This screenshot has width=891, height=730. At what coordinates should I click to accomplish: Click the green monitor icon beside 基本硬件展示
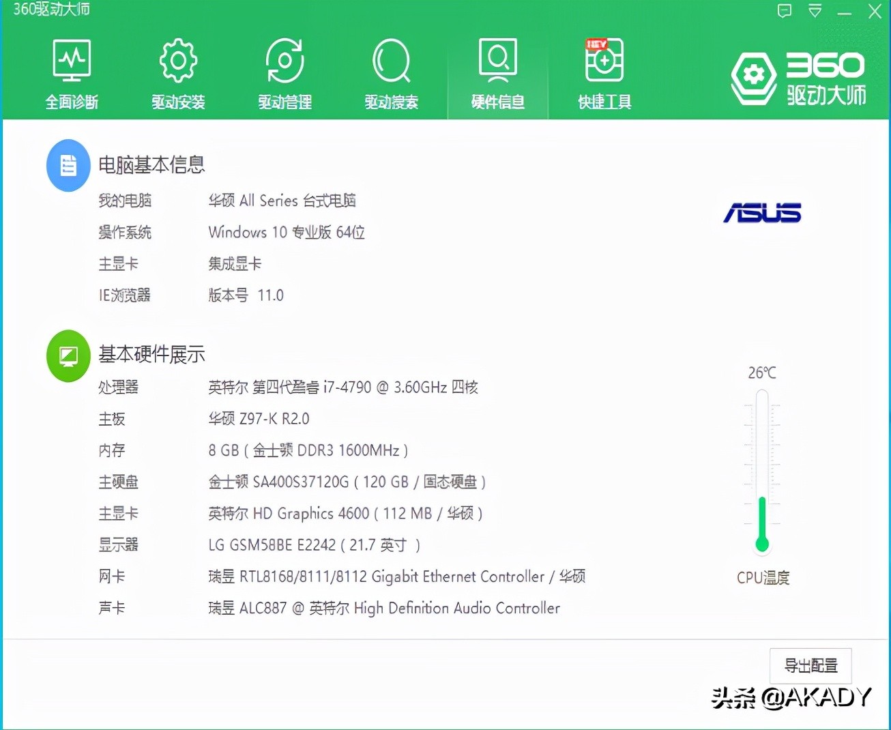point(68,355)
